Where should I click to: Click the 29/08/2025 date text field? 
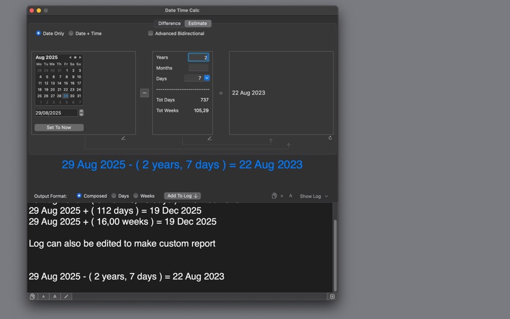point(56,113)
